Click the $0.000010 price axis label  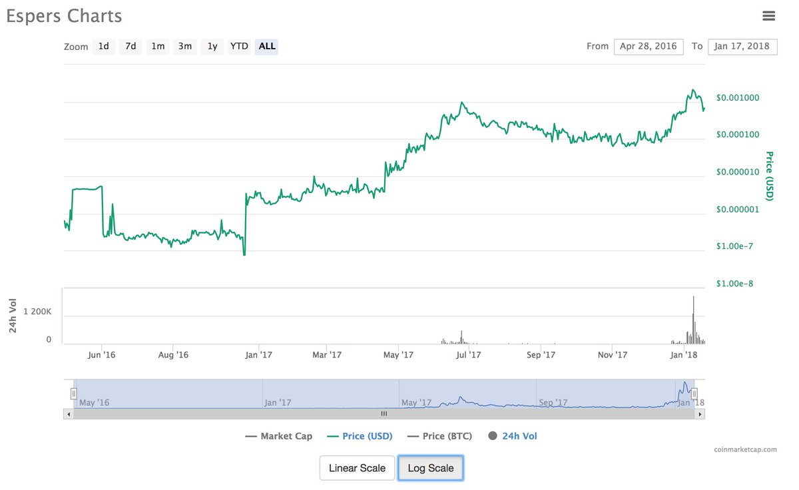click(x=738, y=172)
